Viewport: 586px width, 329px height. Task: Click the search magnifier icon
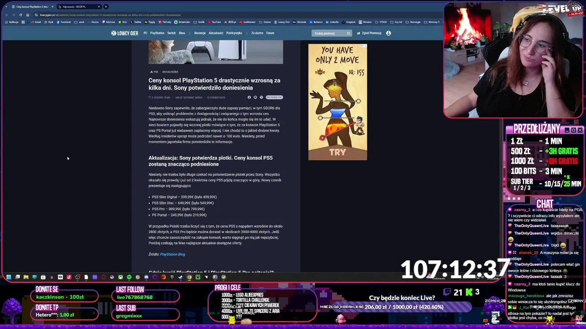tap(348, 33)
